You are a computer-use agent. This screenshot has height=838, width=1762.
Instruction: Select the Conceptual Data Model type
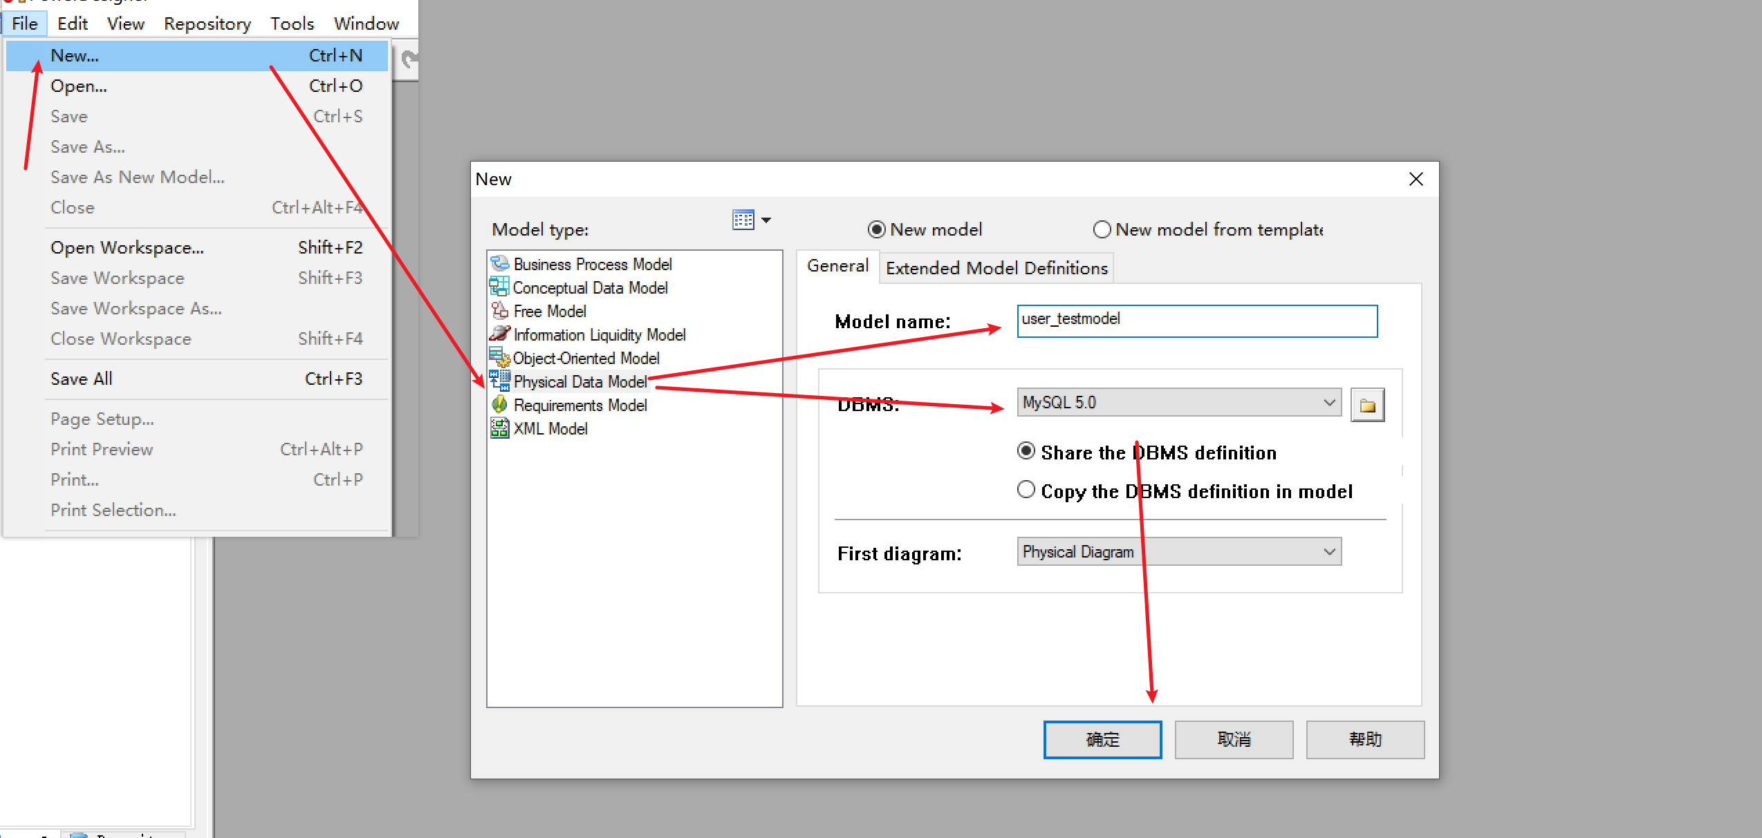(590, 287)
